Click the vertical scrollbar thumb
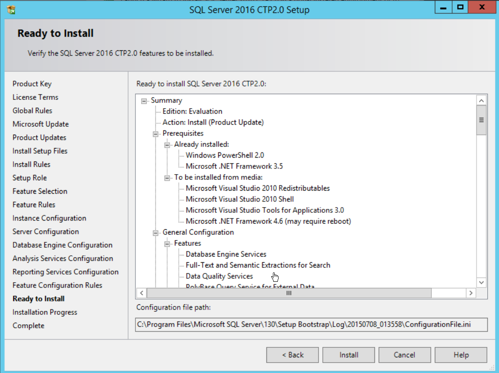The height and width of the screenshot is (373, 499). [481, 120]
